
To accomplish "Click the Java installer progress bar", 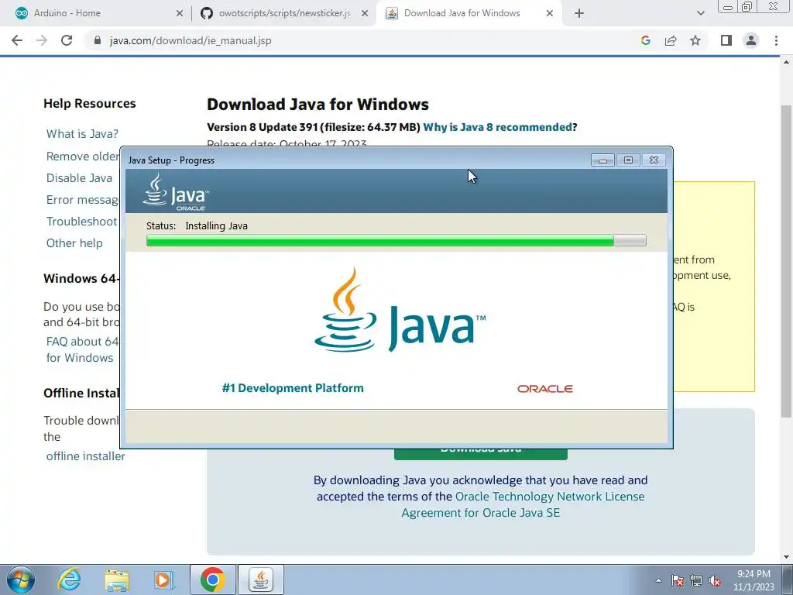I will tap(396, 240).
